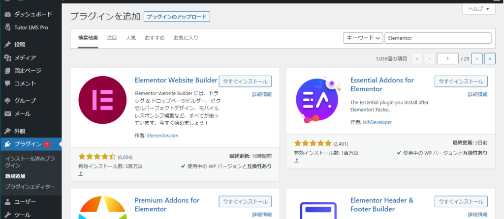504x219 pixels.
Task: Click the プラグイン plug icon
Action: (x=8, y=144)
